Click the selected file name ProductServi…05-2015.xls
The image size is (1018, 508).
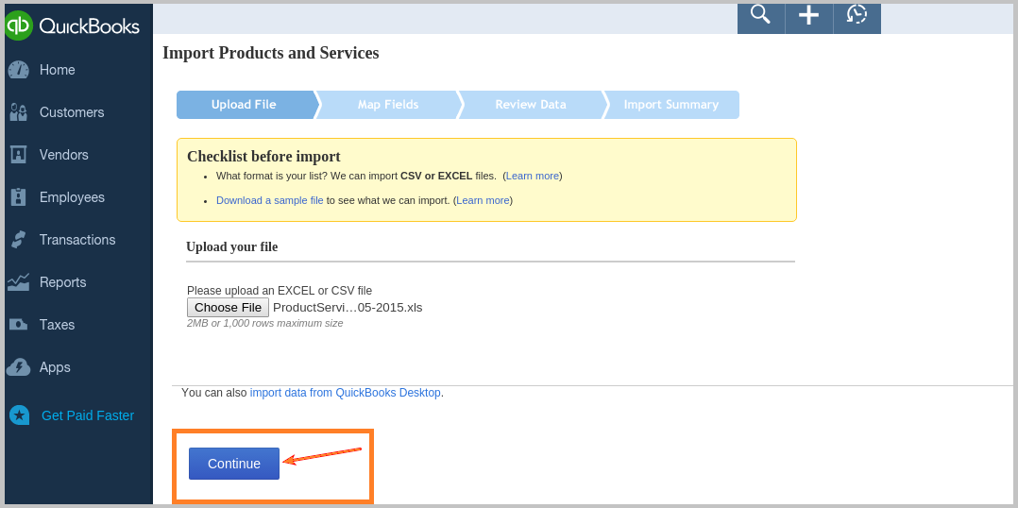click(348, 308)
